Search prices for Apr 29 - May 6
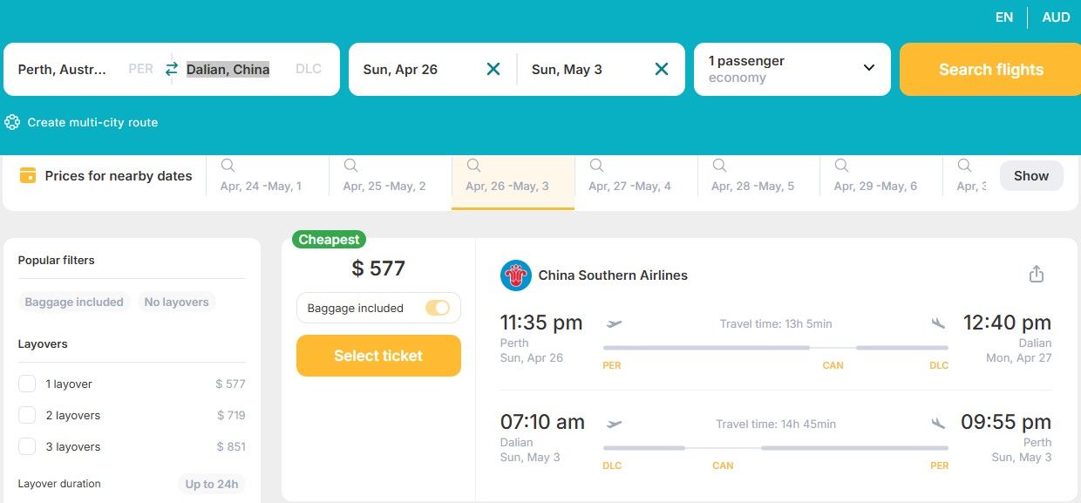The image size is (1081, 503). point(841,166)
